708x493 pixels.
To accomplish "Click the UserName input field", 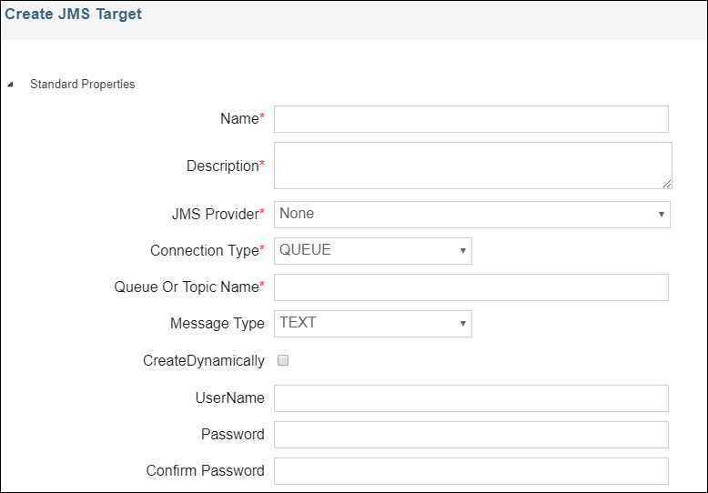I will pyautogui.click(x=470, y=398).
